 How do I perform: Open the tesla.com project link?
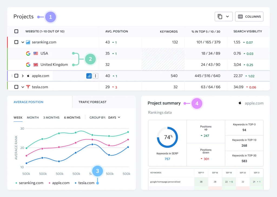pyautogui.click(x=40, y=87)
